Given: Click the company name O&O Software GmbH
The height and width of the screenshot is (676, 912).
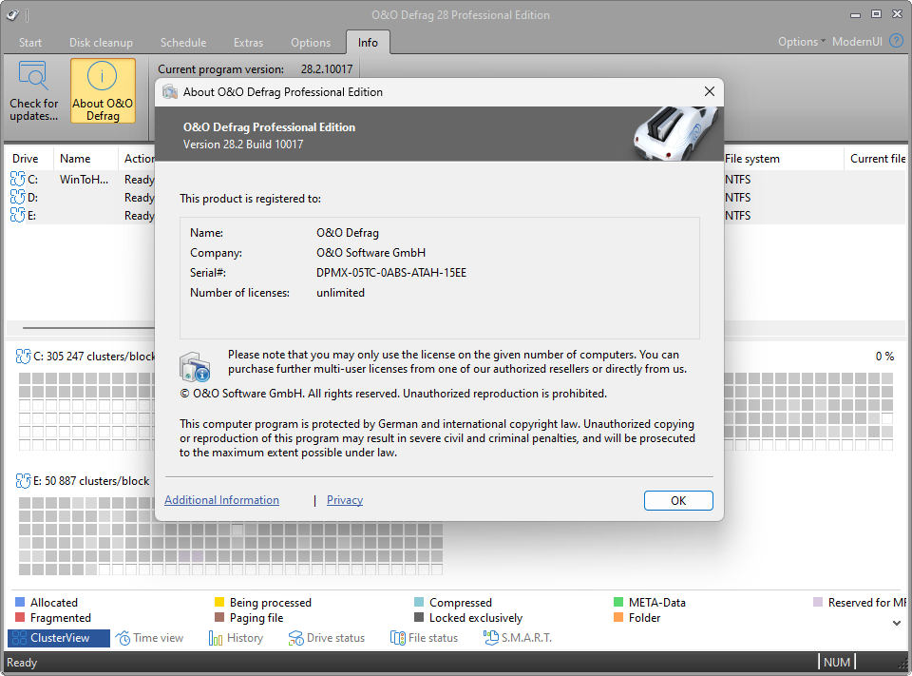Looking at the screenshot, I should pyautogui.click(x=371, y=253).
